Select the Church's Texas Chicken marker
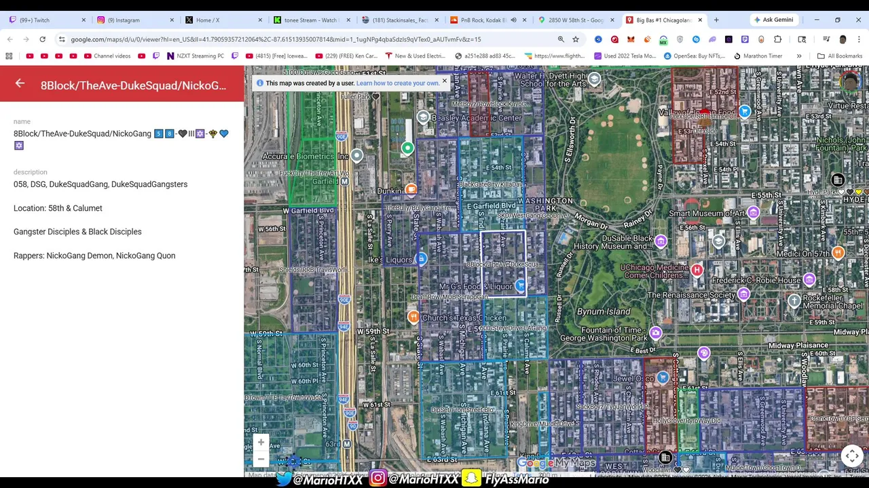869x488 pixels. click(413, 317)
